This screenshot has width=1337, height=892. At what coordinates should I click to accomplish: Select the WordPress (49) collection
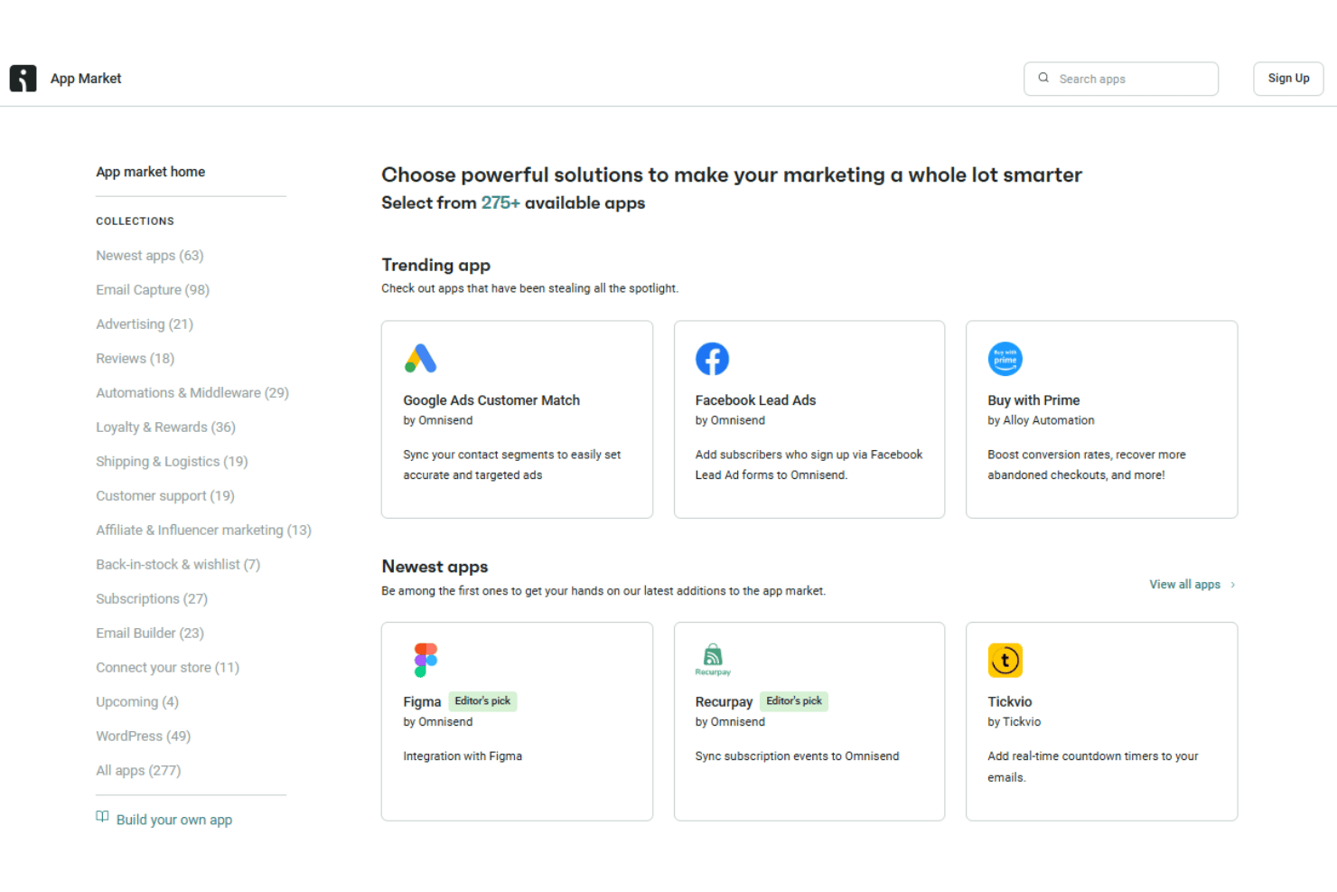coord(144,737)
